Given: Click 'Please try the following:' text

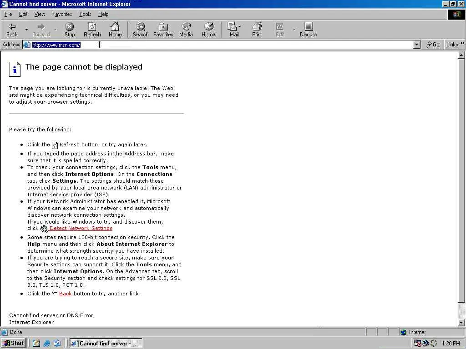Looking at the screenshot, I should (40, 130).
